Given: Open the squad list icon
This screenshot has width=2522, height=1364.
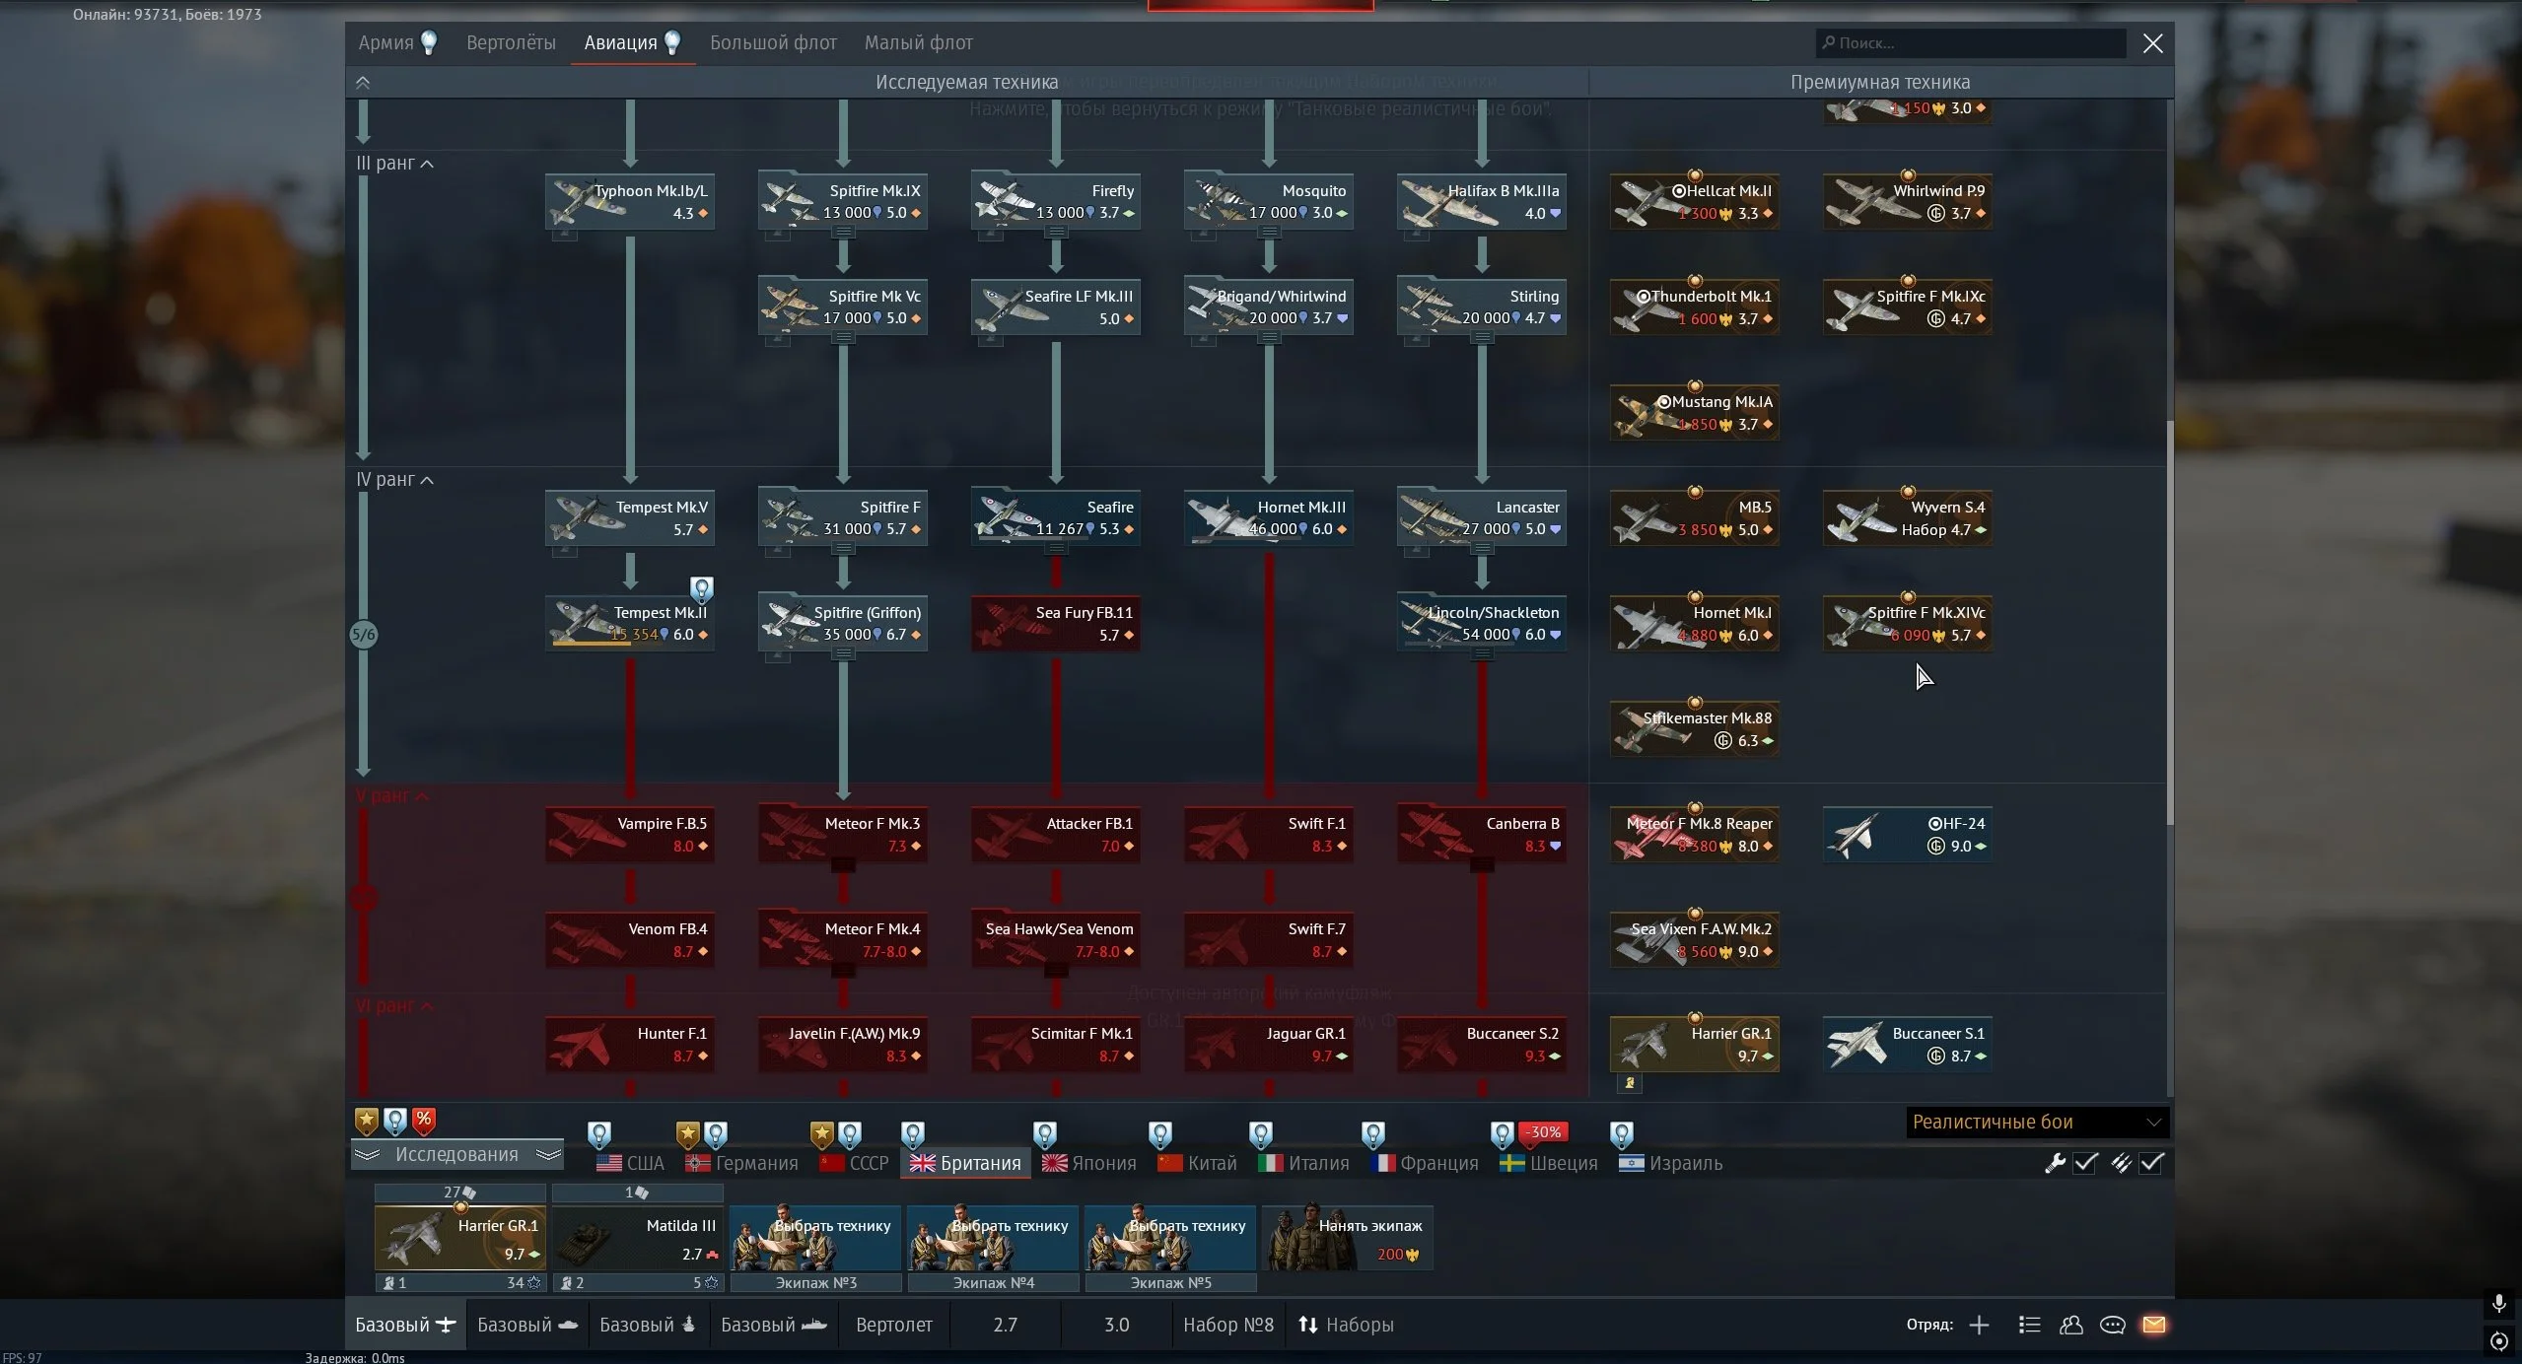Looking at the screenshot, I should point(2029,1325).
